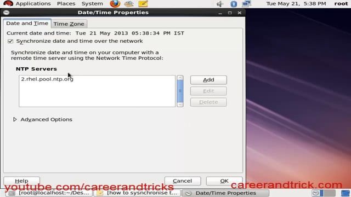Open the Bluetooth tray icon
351x197 pixels.
(x=234, y=4)
